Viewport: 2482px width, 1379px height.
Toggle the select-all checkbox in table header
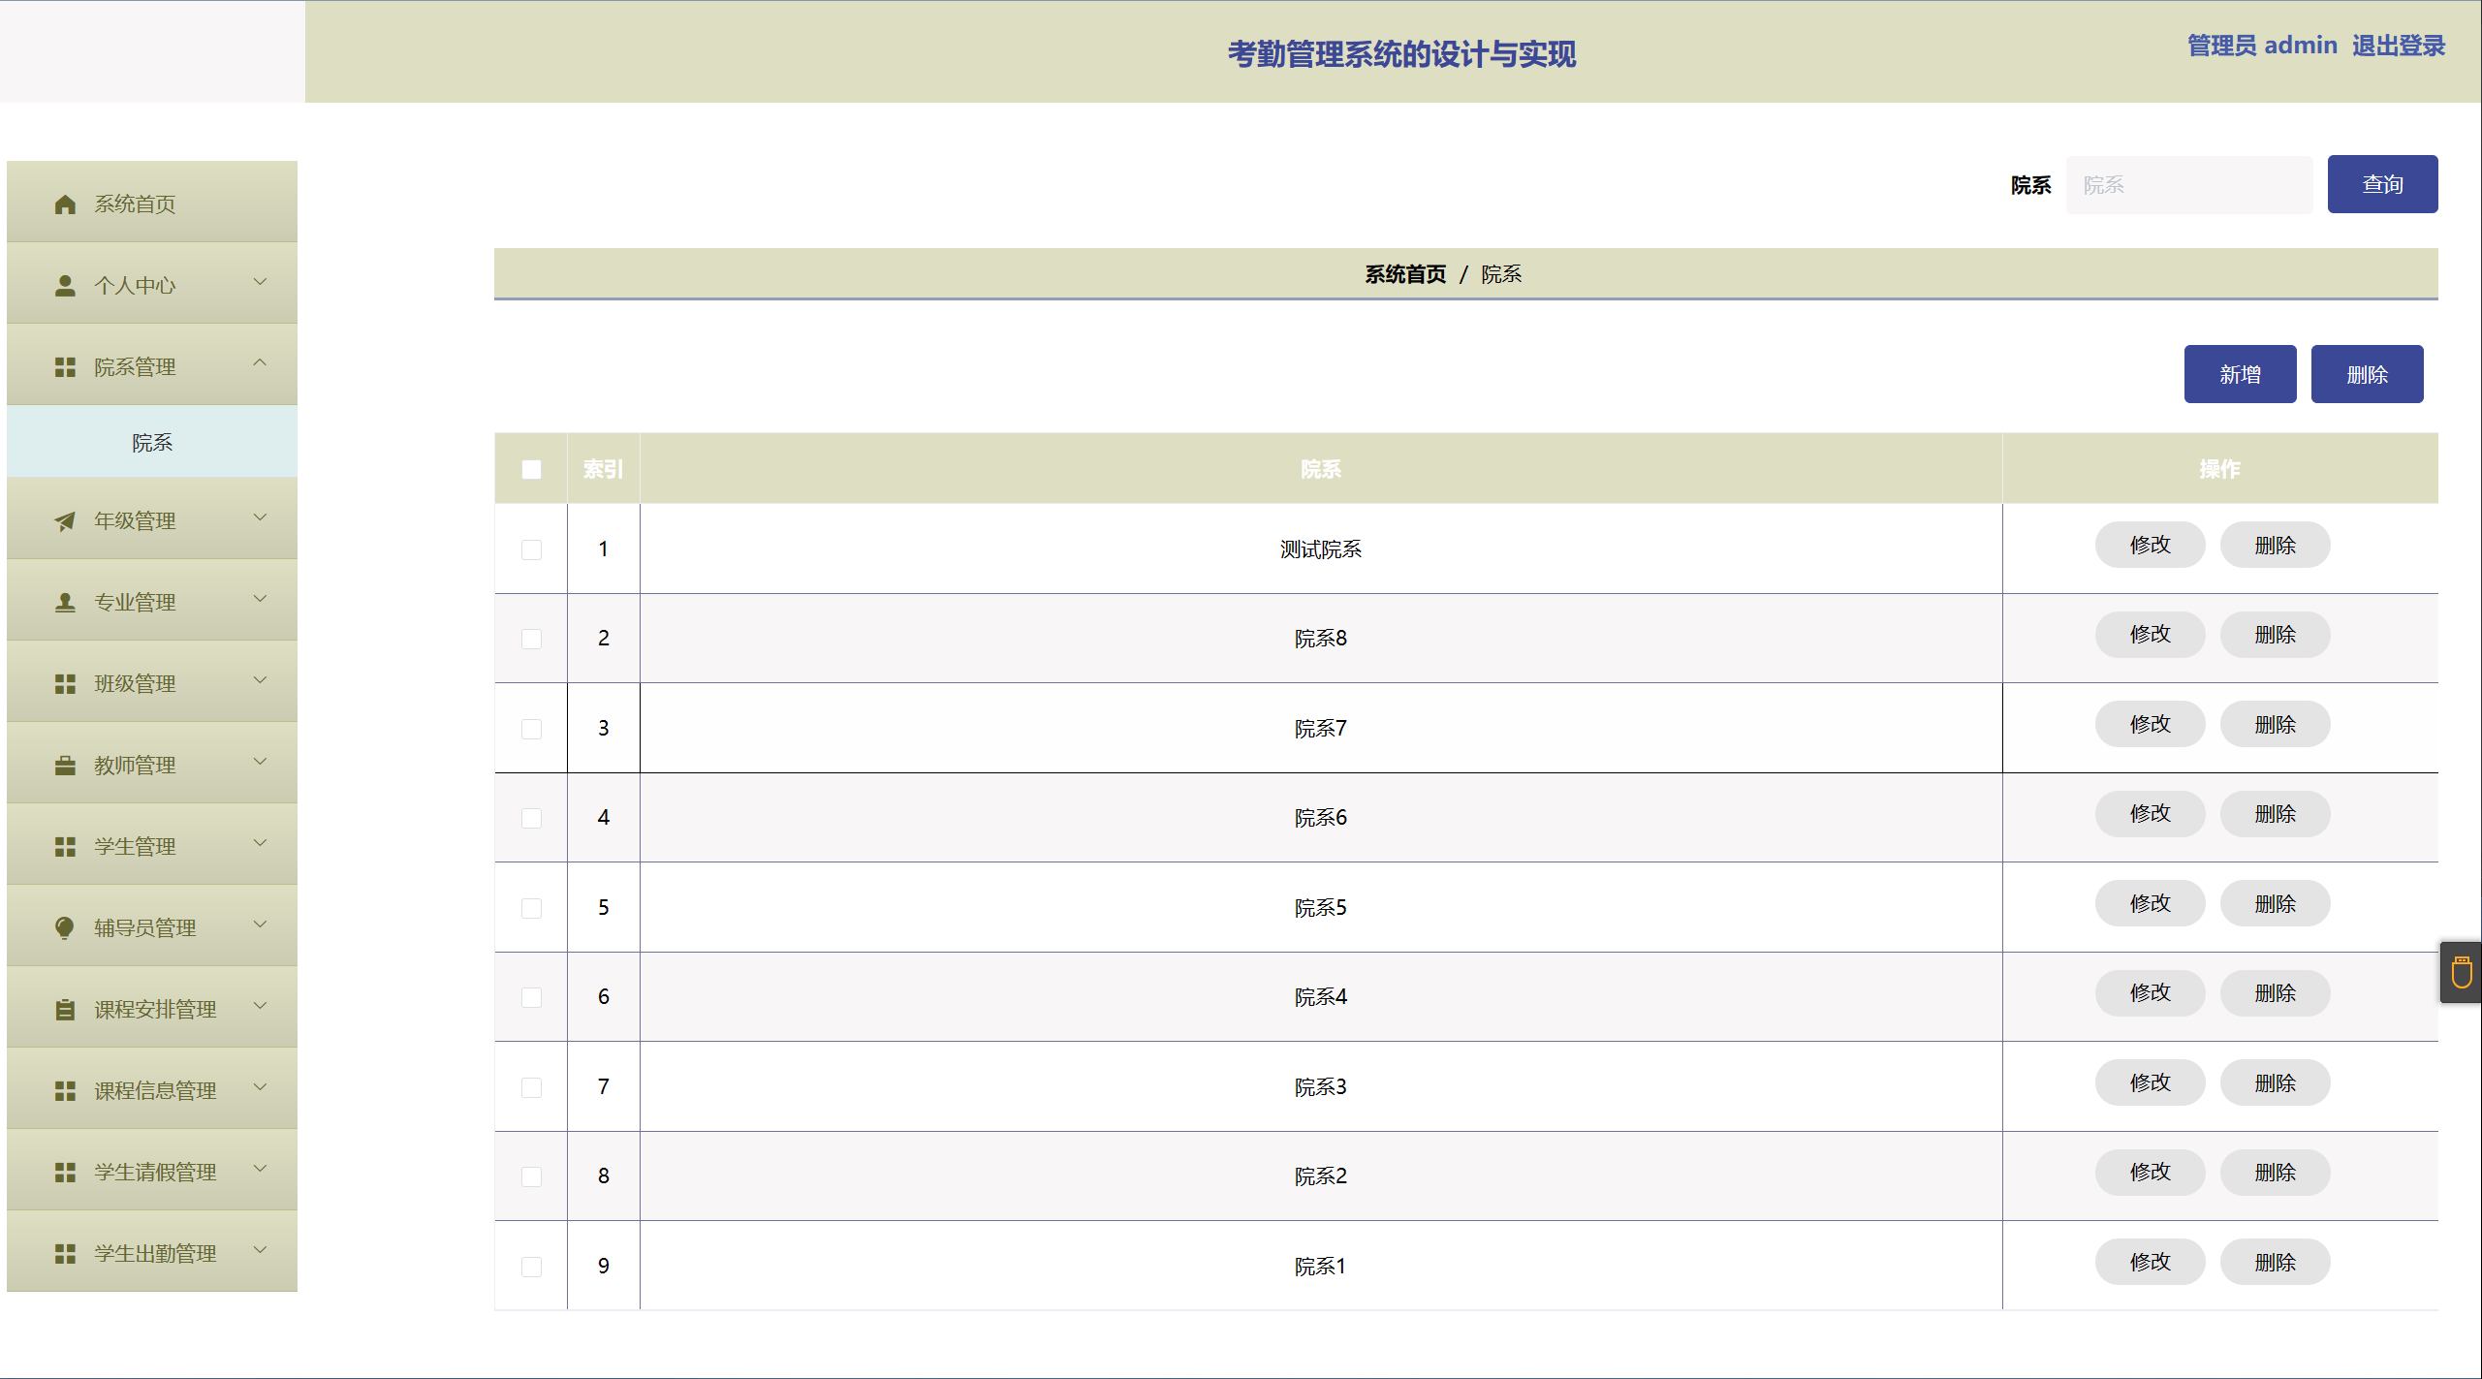tap(531, 470)
